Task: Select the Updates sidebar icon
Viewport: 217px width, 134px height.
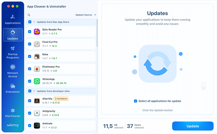Action: 13,32
